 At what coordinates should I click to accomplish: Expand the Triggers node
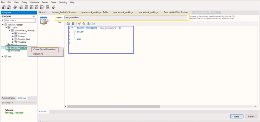click(13, 42)
